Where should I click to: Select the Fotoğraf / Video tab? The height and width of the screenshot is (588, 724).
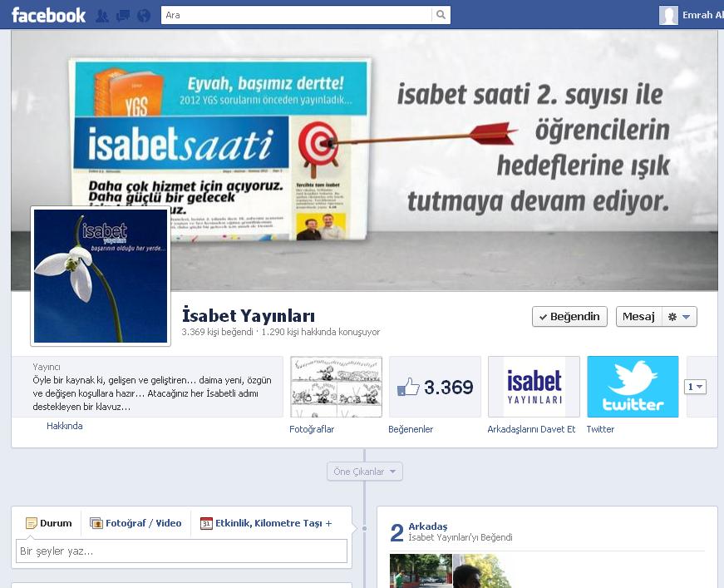[135, 523]
